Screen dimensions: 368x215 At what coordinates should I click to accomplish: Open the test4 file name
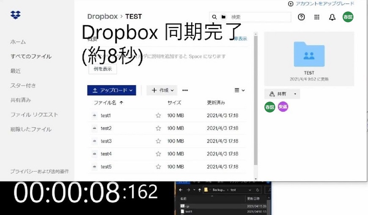click(x=106, y=154)
